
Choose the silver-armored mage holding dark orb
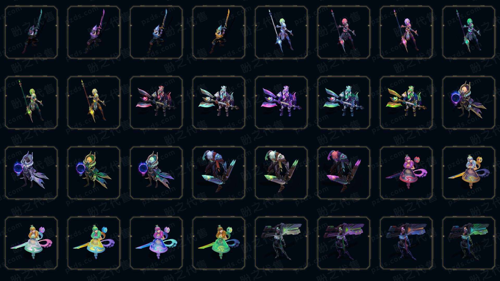(x=31, y=173)
